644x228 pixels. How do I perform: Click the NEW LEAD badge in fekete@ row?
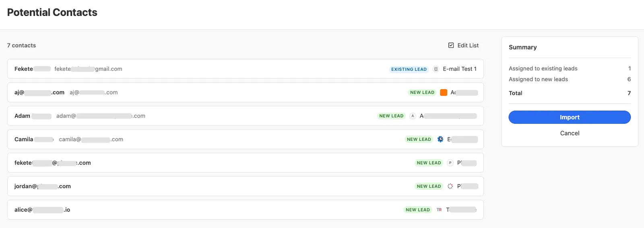(x=429, y=163)
